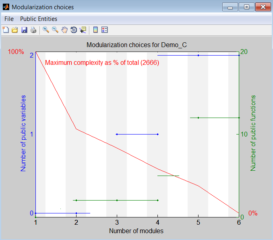Click the green axis tick label '20'
Screen dimensions: 273x240
tap(244, 52)
